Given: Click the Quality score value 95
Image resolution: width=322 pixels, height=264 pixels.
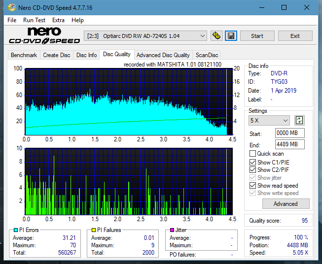Looking at the screenshot, I should click(x=305, y=221).
